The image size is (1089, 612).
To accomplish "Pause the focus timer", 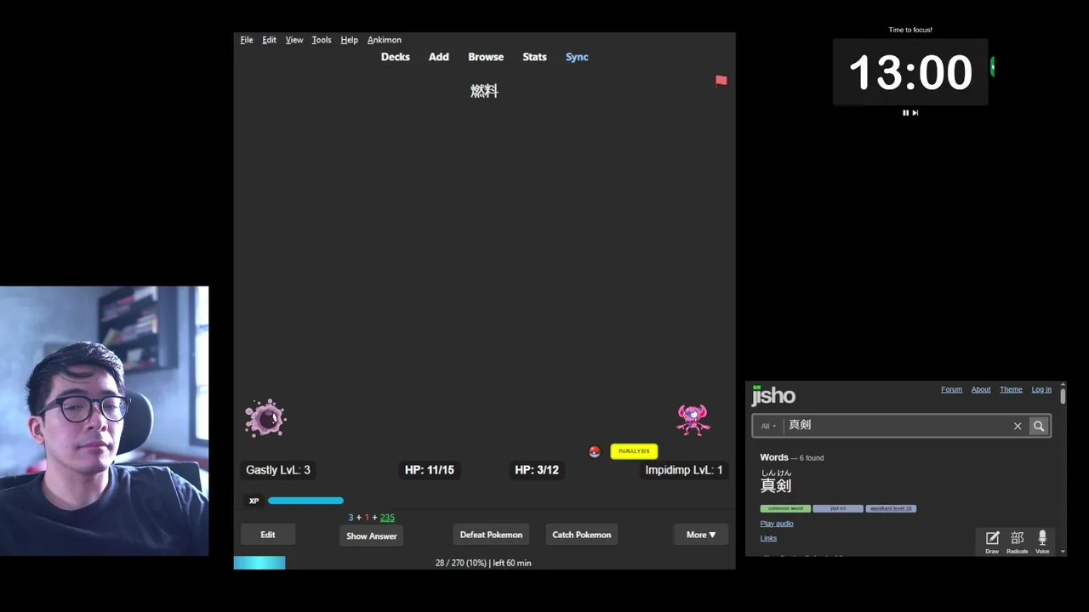I will pos(905,112).
